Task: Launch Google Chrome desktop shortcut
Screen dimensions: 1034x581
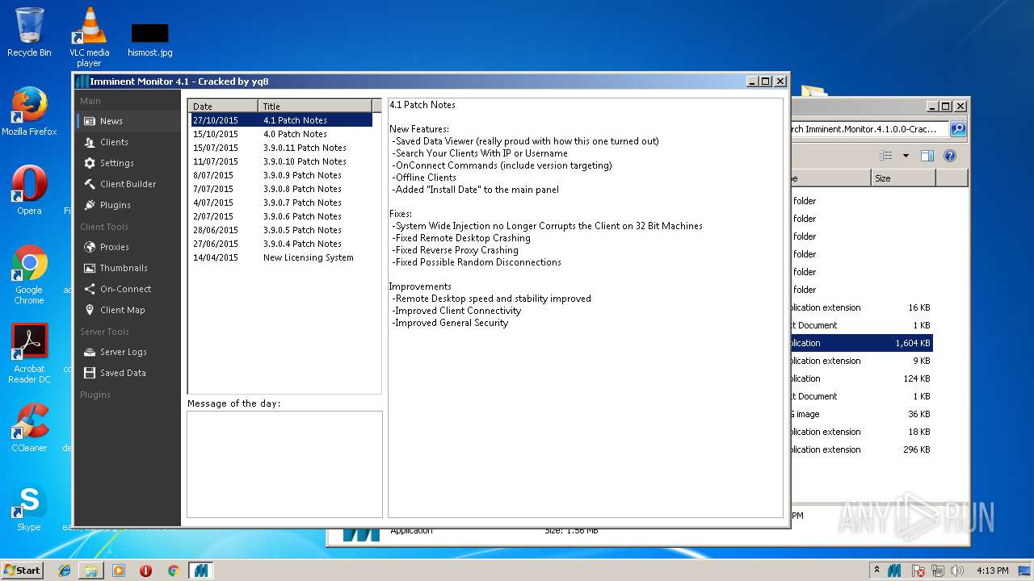Action: tap(29, 274)
